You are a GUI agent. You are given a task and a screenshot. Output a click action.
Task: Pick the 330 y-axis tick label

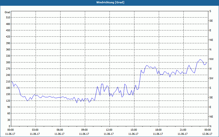(x=8, y=56)
